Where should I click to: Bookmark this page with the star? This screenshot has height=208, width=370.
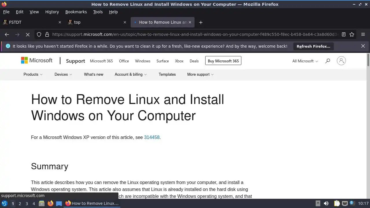coord(352,34)
